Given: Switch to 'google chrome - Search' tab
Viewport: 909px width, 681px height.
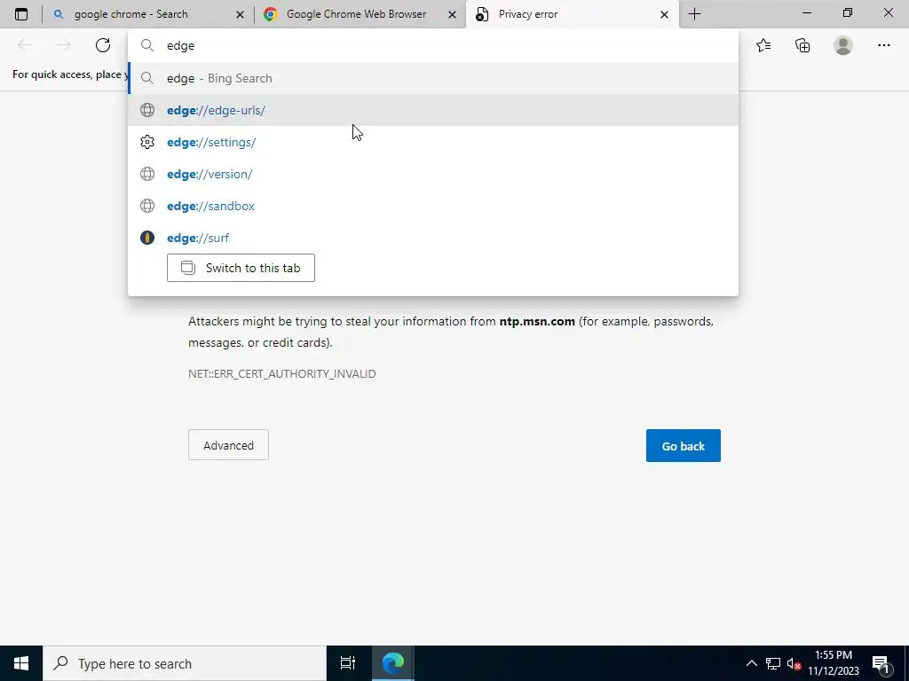Looking at the screenshot, I should (148, 14).
